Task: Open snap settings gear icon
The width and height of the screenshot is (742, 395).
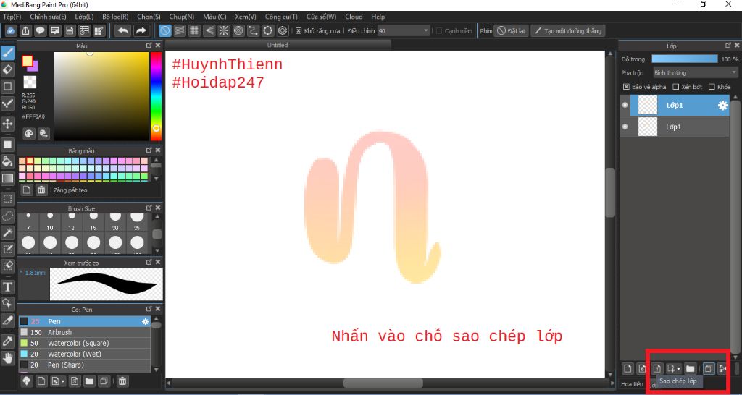Action: click(x=283, y=30)
